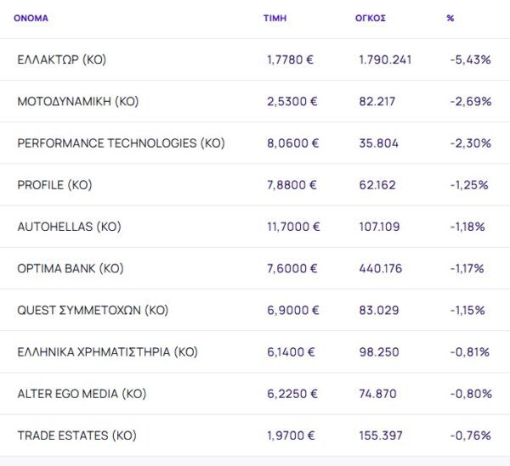Sort table by ΟΝΟΜΑ column header
The image size is (510, 466).
[x=31, y=18]
